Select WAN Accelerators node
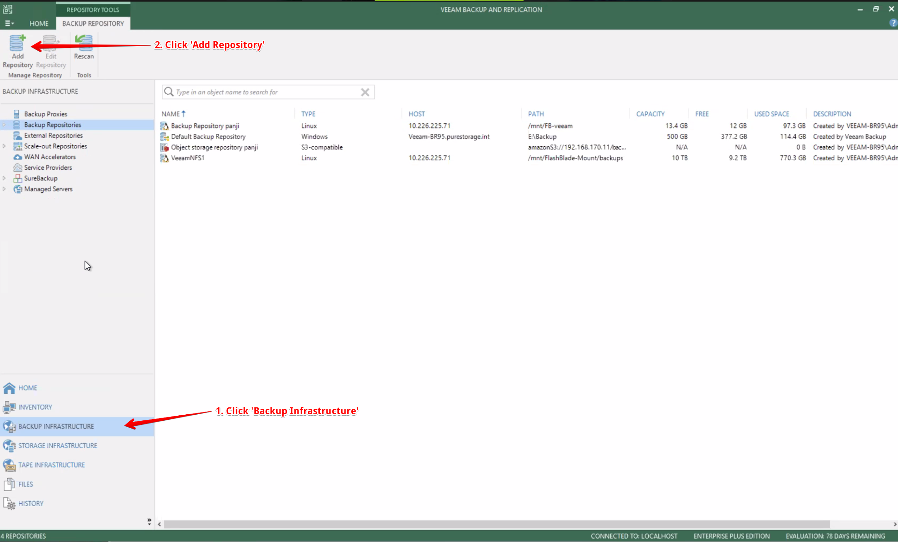 pyautogui.click(x=50, y=157)
